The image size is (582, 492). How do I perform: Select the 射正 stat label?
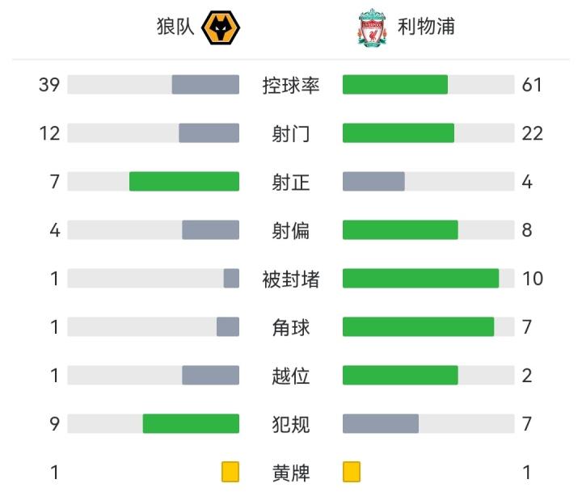pos(291,182)
